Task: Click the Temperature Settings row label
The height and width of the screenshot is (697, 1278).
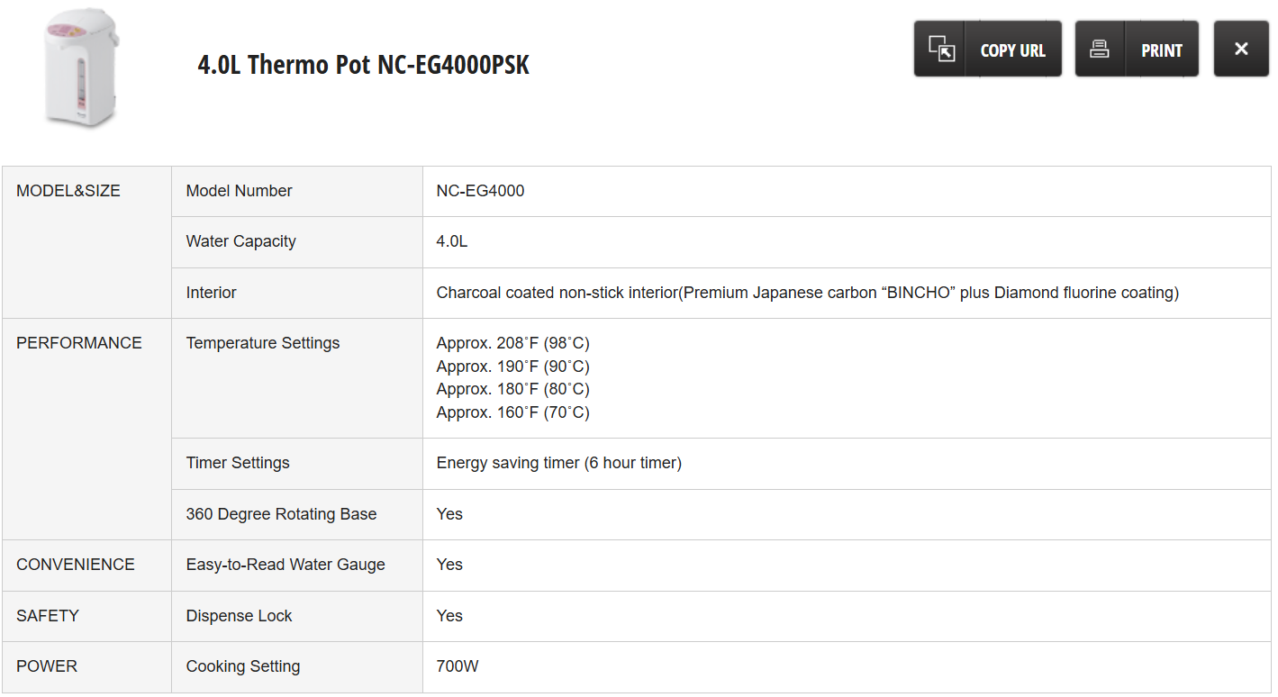Action: coord(263,343)
